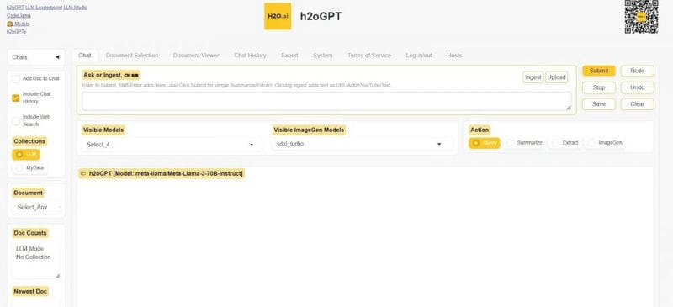673x307 pixels.
Task: Click the Doc Counts resize handle
Action: (58, 276)
